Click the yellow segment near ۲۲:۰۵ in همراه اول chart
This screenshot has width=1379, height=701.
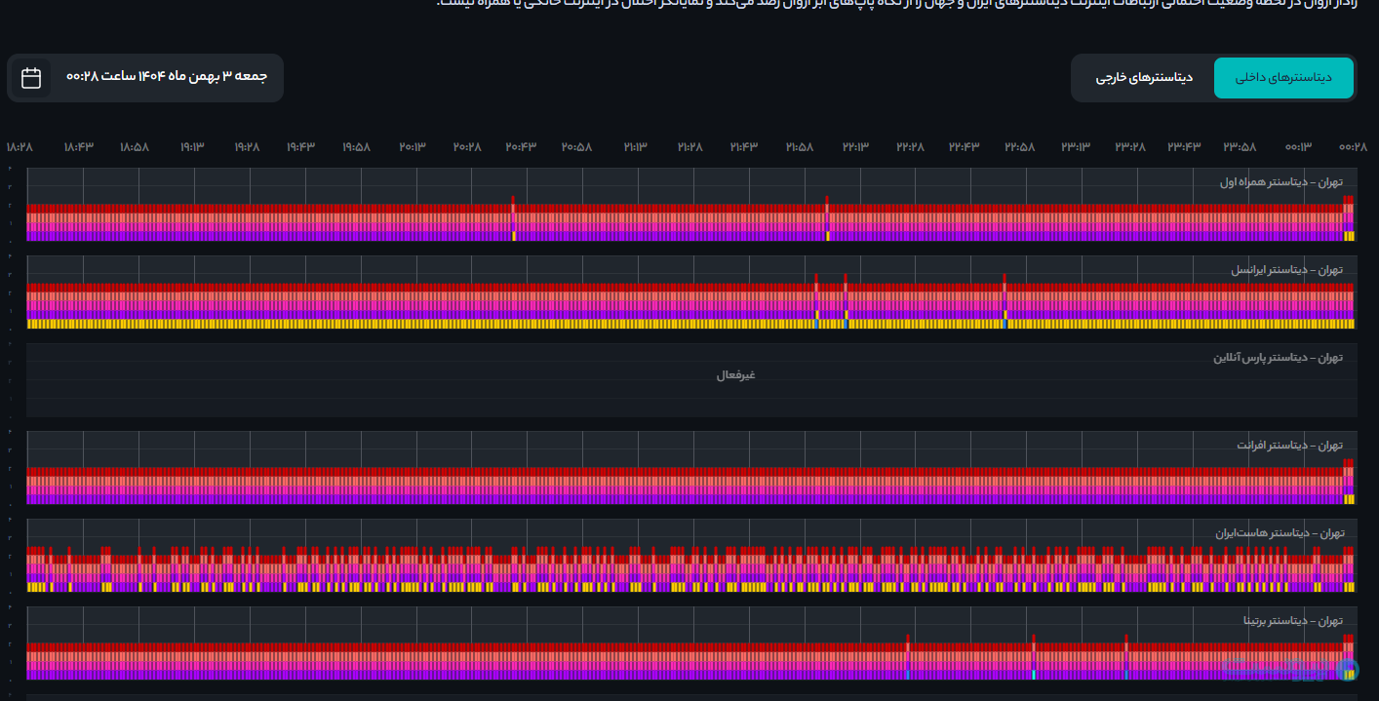pyautogui.click(x=827, y=236)
